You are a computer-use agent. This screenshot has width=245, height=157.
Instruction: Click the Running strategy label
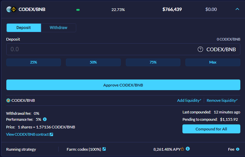(21, 149)
